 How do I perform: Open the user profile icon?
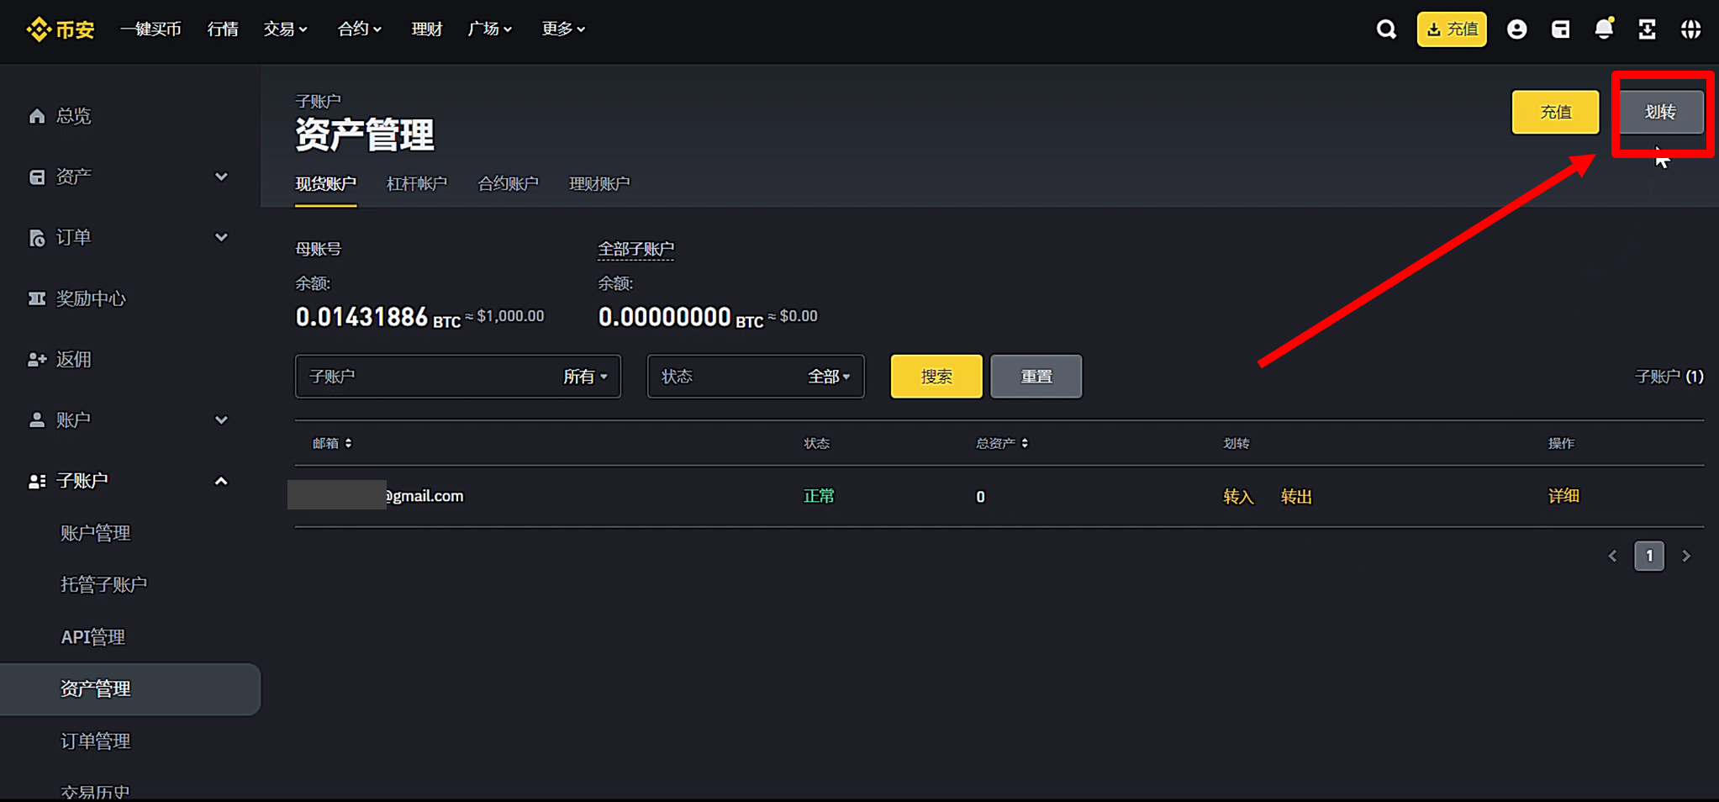pos(1516,29)
